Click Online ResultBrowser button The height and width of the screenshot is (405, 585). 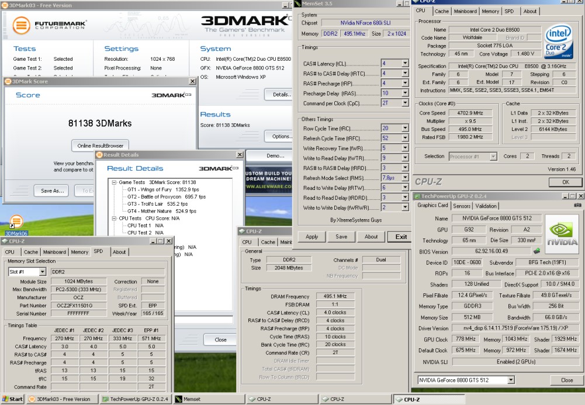tap(100, 146)
